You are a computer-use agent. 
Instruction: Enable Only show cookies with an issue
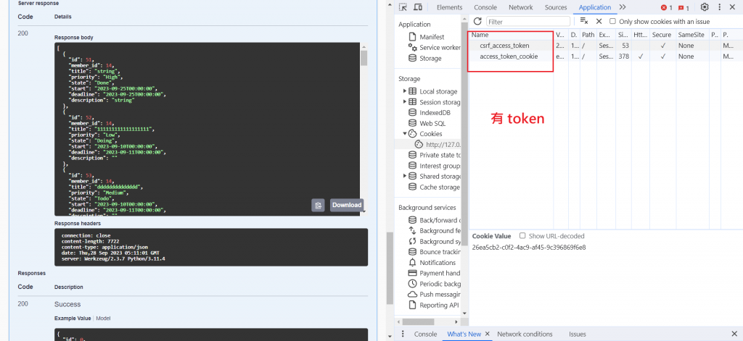click(x=612, y=21)
